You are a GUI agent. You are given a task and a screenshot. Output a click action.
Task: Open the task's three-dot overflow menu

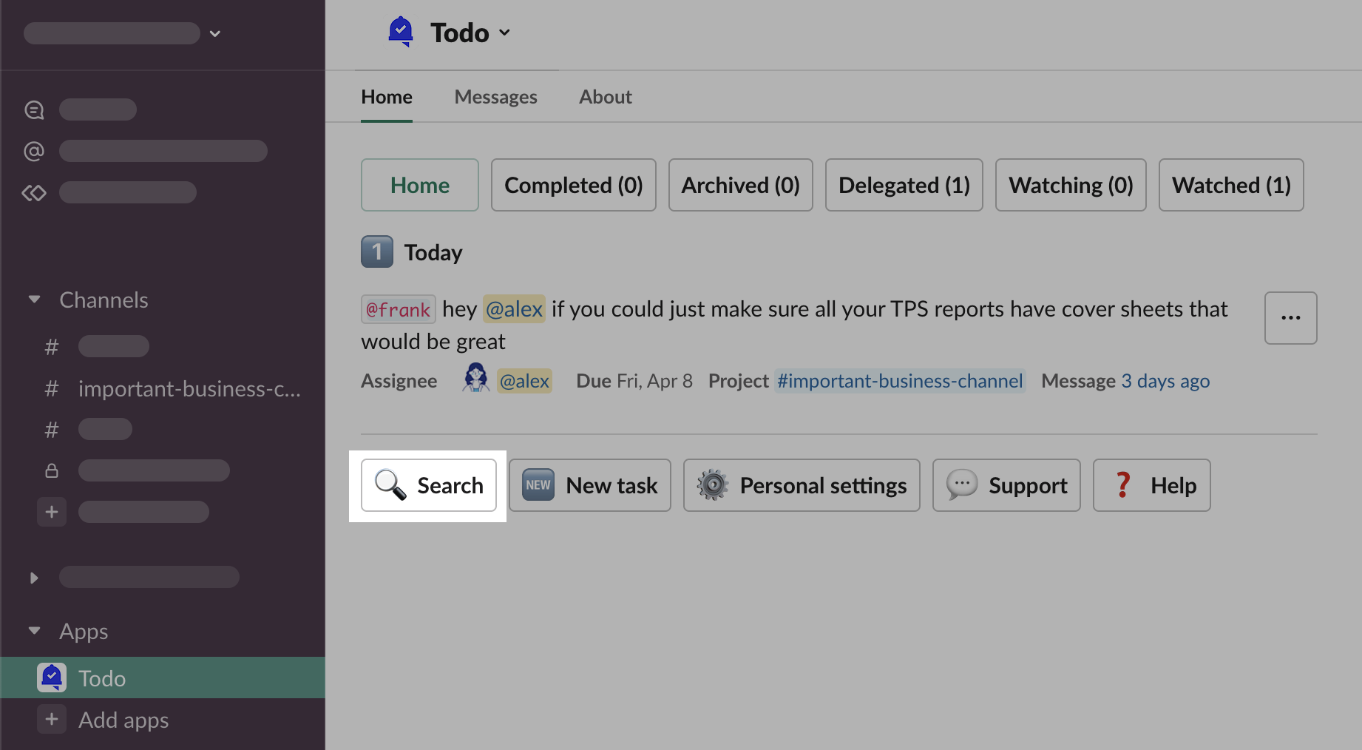(1290, 318)
